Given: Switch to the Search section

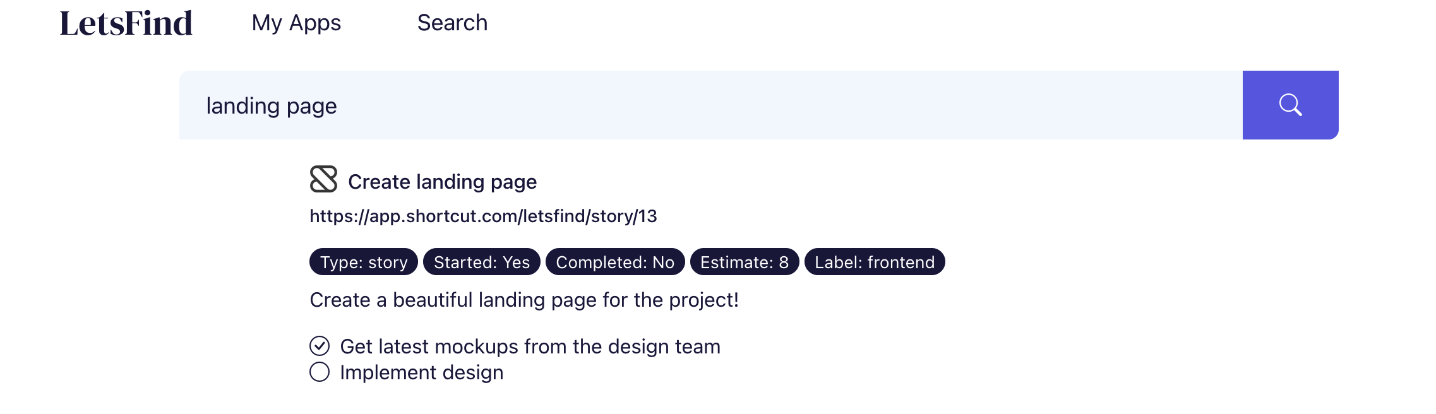Looking at the screenshot, I should [x=452, y=22].
